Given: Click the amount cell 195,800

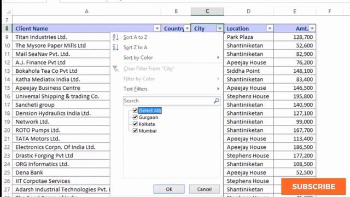Looking at the screenshot, I should [295, 96].
